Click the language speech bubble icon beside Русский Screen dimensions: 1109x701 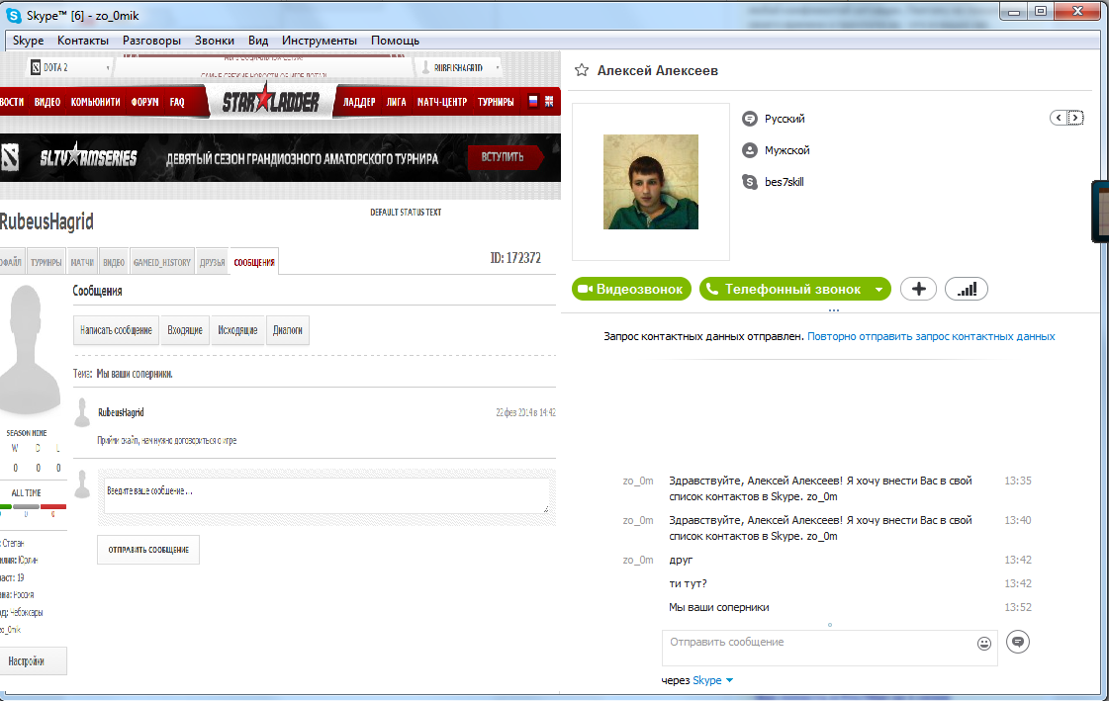tap(750, 119)
